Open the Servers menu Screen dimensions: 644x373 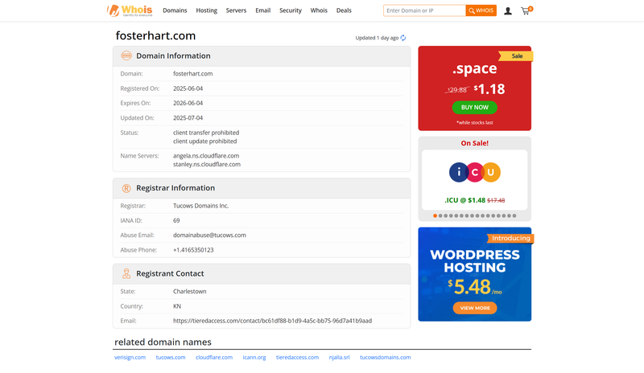(x=236, y=10)
